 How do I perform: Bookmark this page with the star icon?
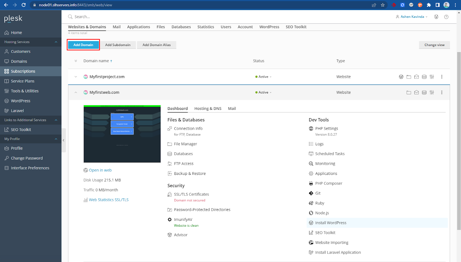[x=383, y=5]
